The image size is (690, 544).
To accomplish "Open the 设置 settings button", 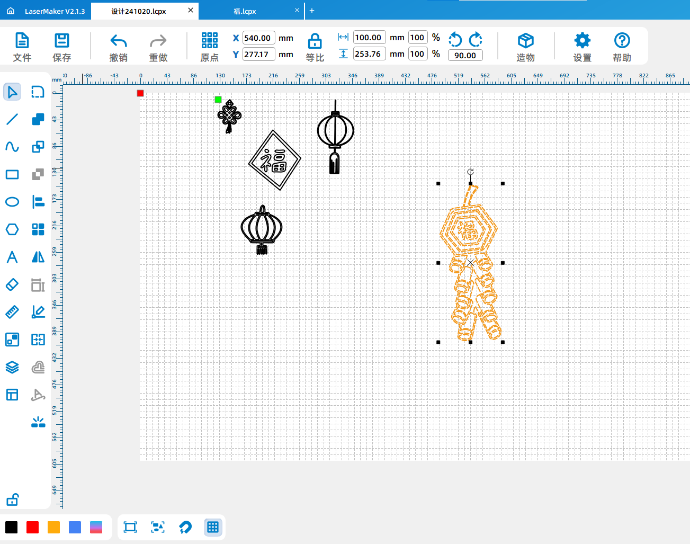I will 582,47.
